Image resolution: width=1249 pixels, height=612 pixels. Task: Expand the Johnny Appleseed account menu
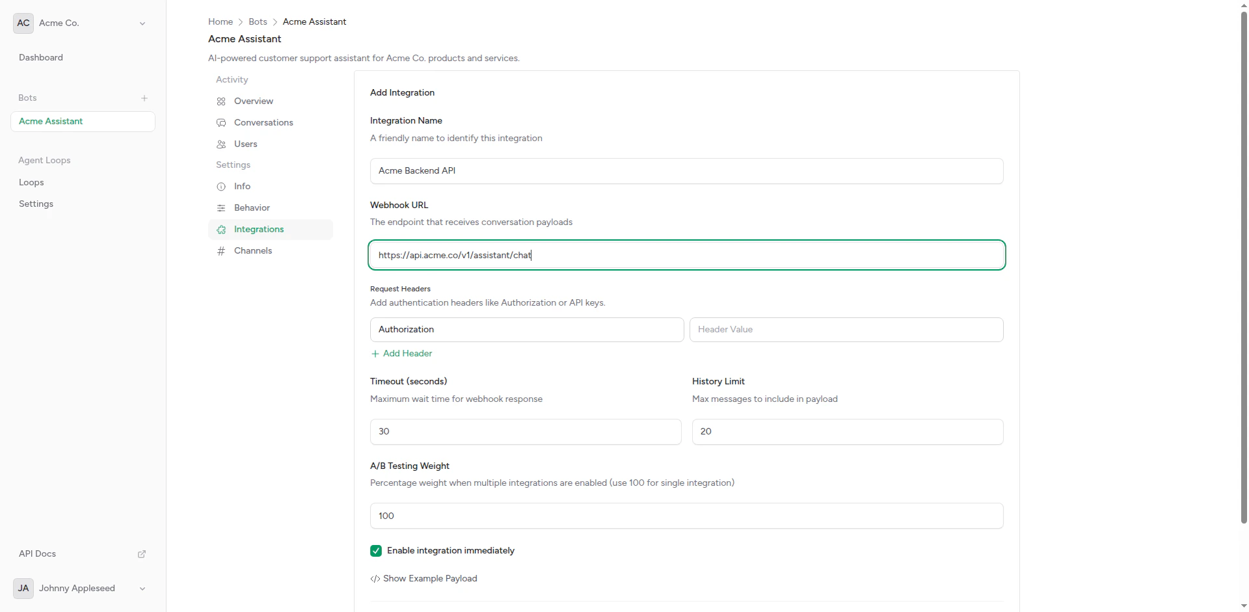click(x=142, y=589)
